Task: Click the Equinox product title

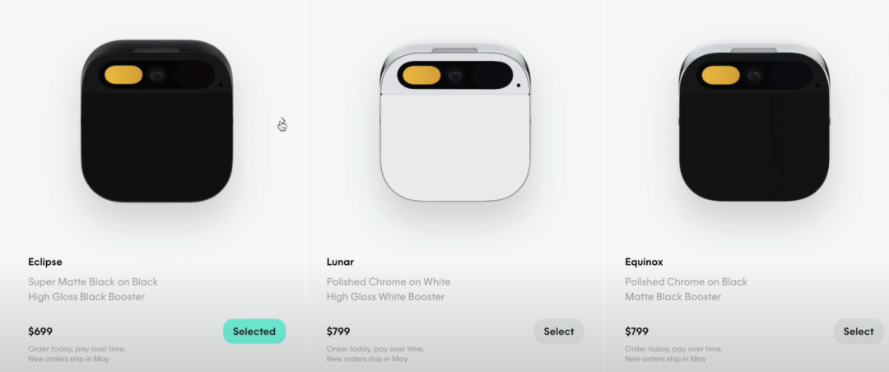Action: [x=644, y=262]
